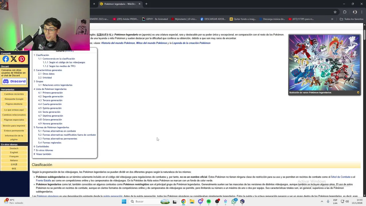Open Historia del mundo Pokémon link

[x=118, y=43]
